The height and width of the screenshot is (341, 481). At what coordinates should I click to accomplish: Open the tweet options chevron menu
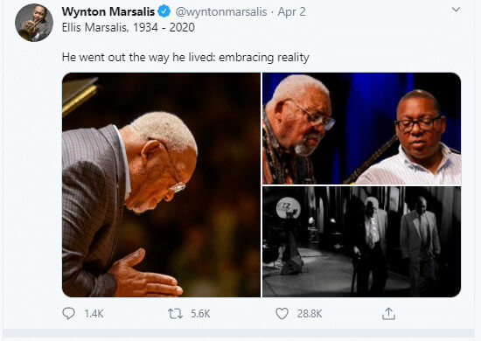point(456,10)
